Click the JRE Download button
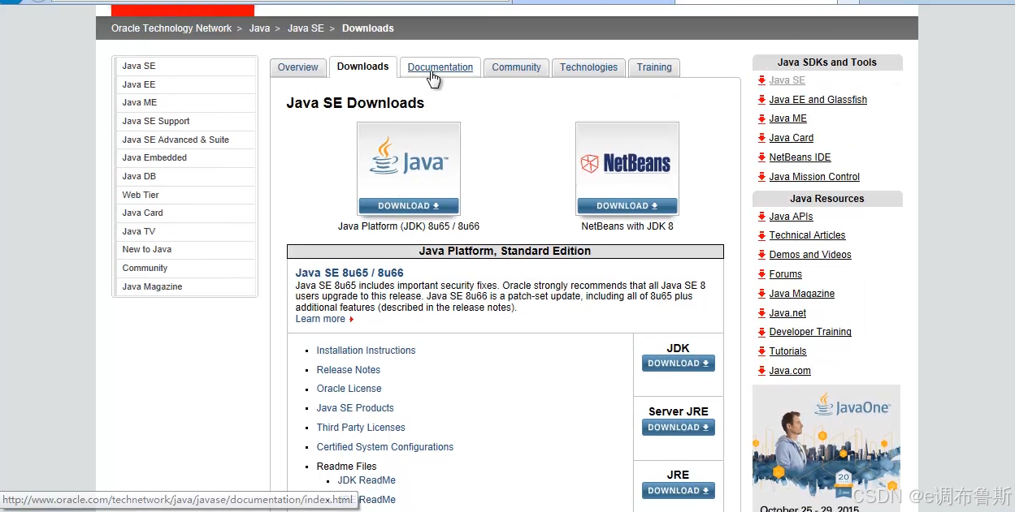 click(x=679, y=491)
